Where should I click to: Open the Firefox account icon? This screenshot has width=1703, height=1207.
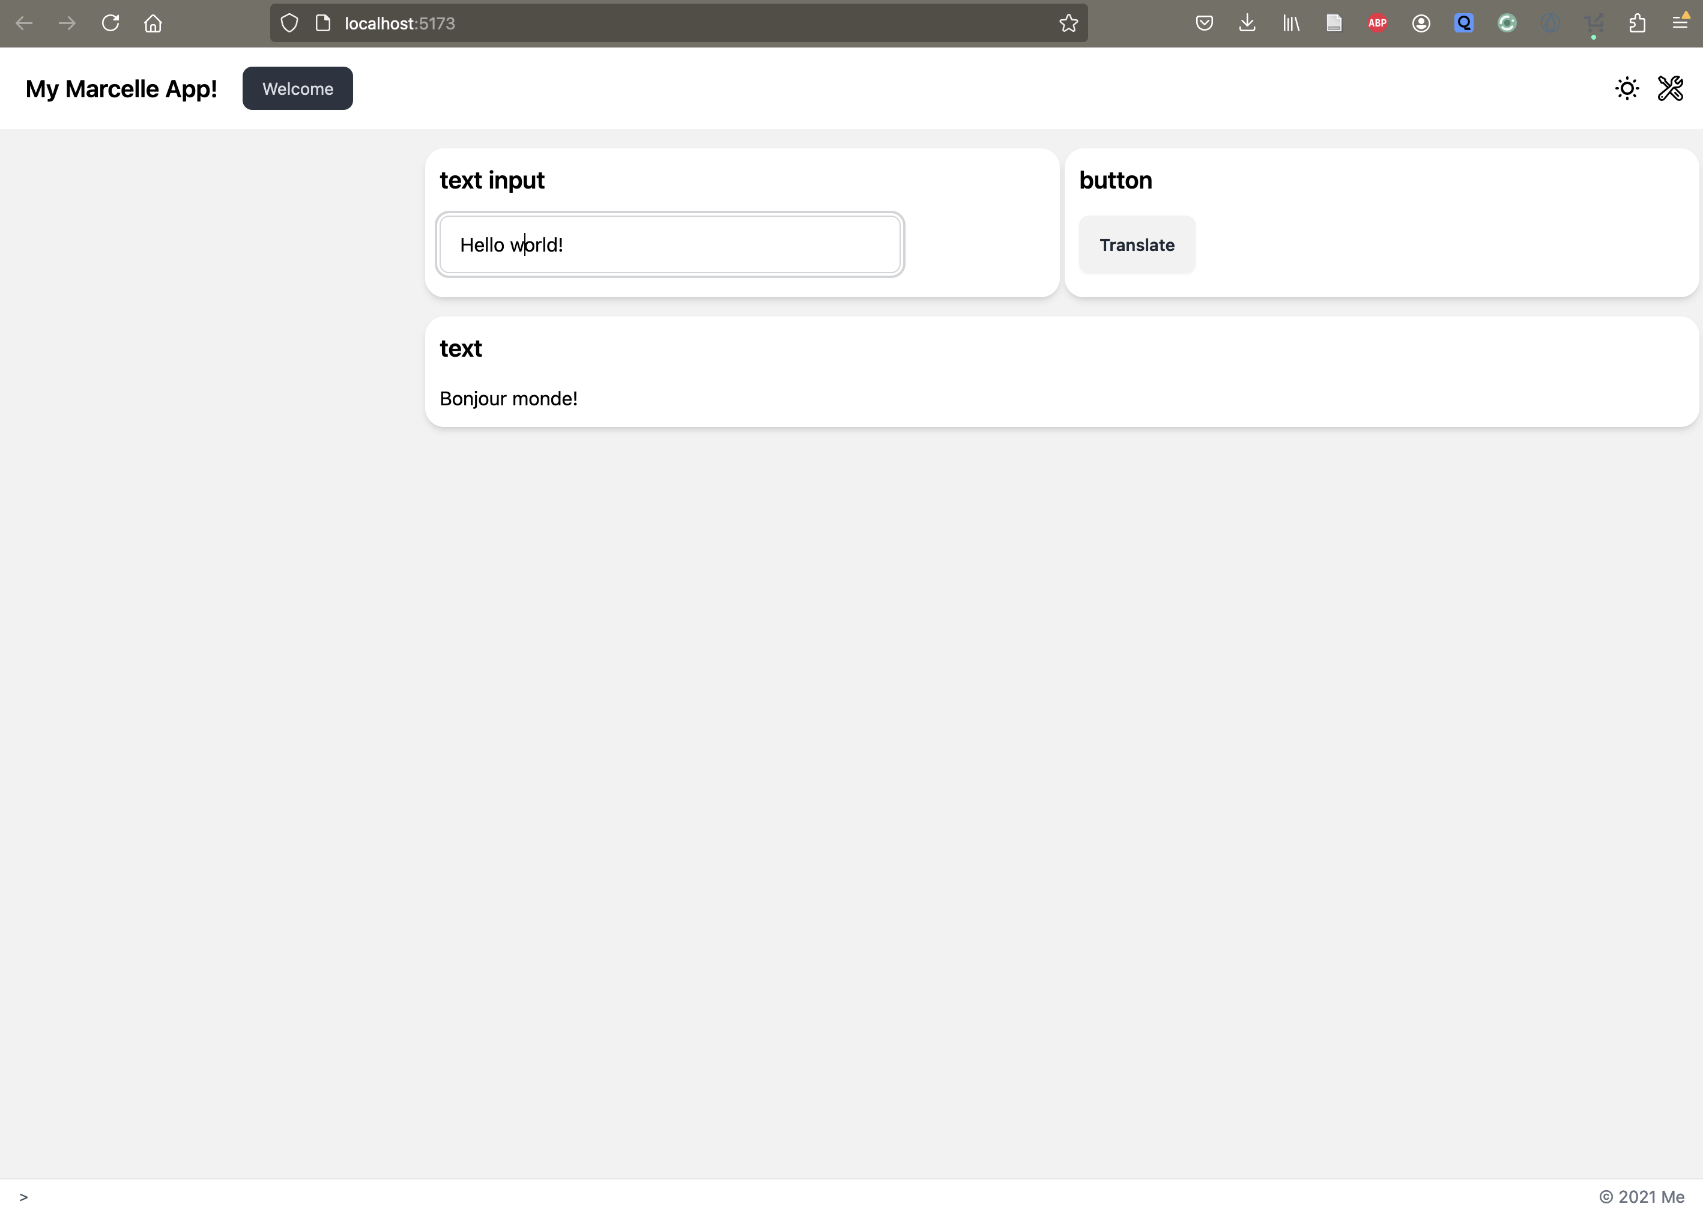point(1421,23)
